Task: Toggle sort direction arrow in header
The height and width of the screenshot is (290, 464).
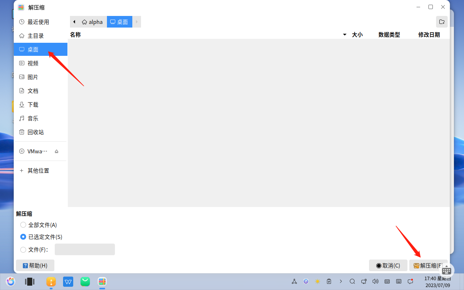Action: (344, 35)
